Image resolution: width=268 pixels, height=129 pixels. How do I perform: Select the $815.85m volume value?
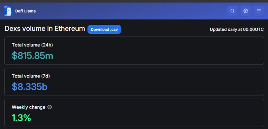coord(32,56)
